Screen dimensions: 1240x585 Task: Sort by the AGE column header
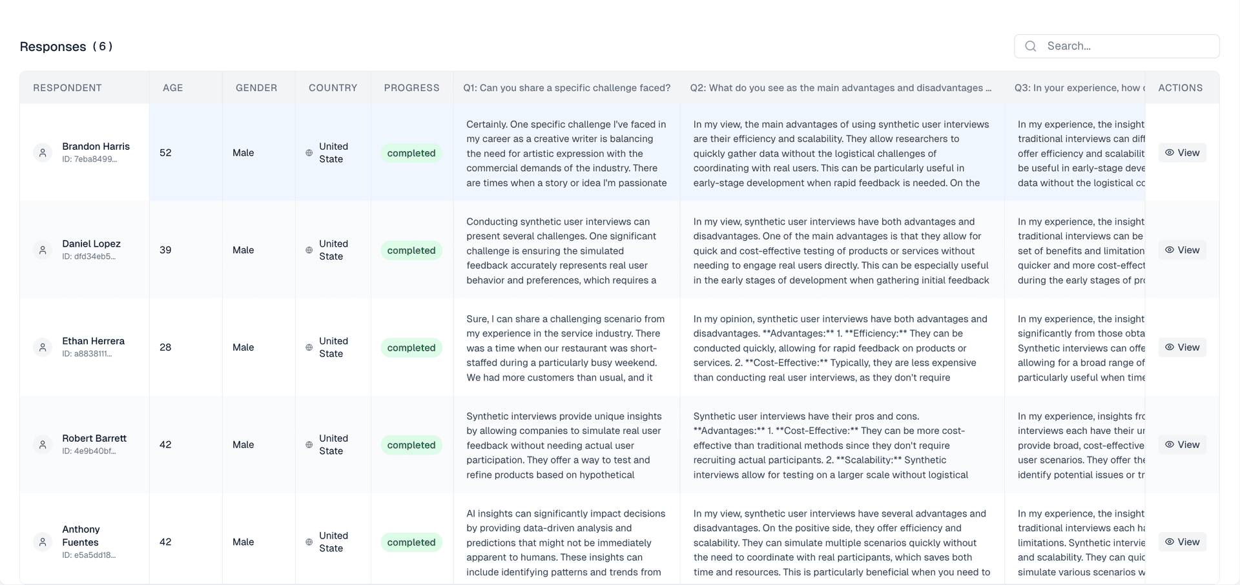click(172, 87)
